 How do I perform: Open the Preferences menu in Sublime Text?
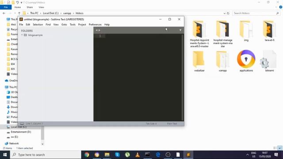coord(95,25)
